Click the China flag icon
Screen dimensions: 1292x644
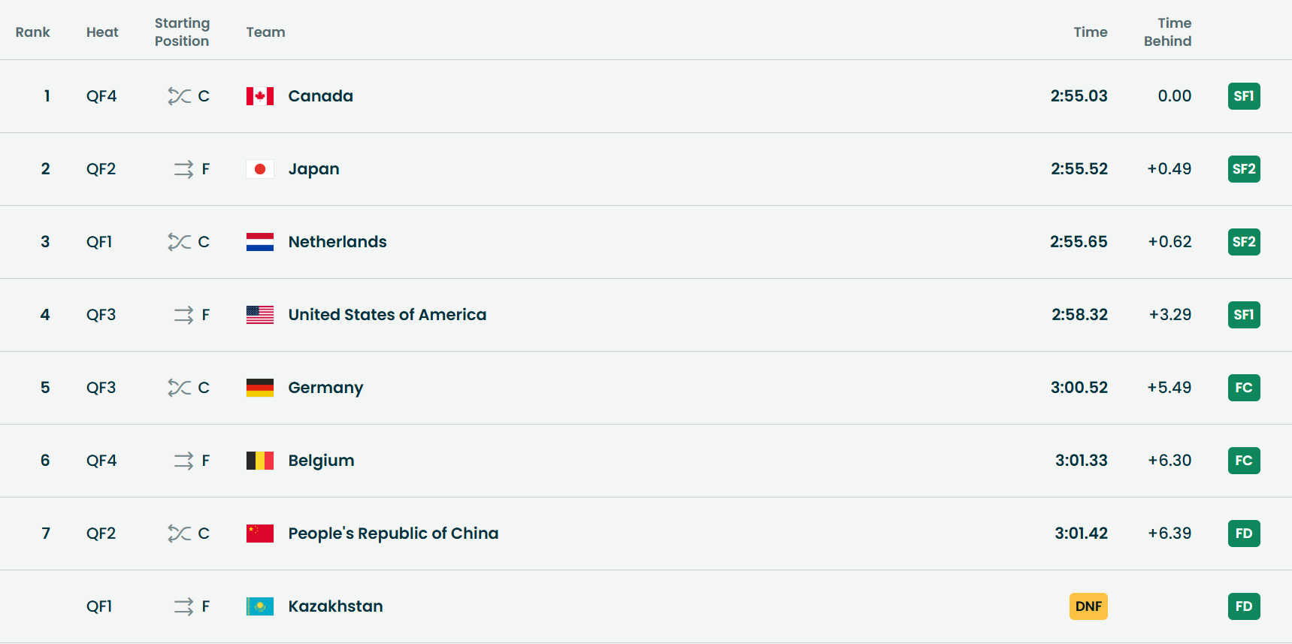[259, 534]
